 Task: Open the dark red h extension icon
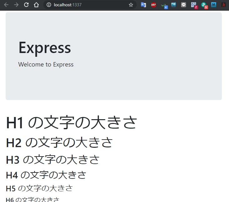coord(223,5)
